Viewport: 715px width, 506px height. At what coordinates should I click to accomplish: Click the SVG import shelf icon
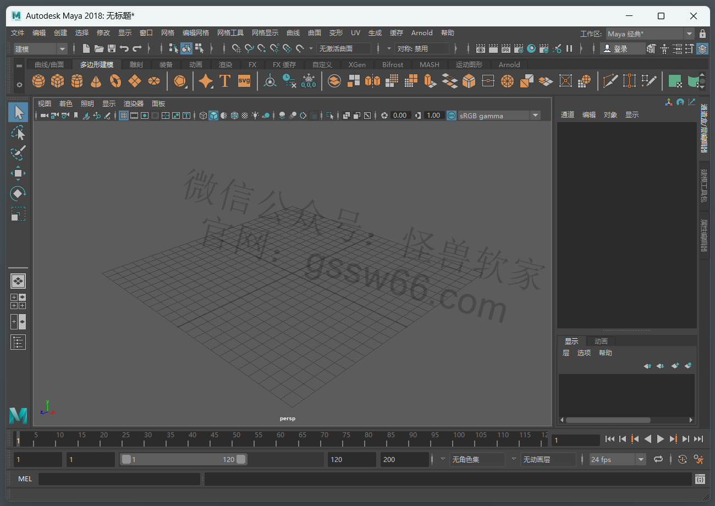(244, 81)
